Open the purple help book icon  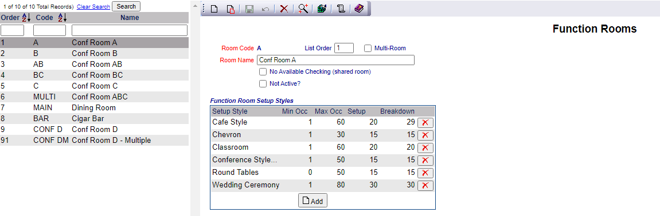pyautogui.click(x=358, y=9)
